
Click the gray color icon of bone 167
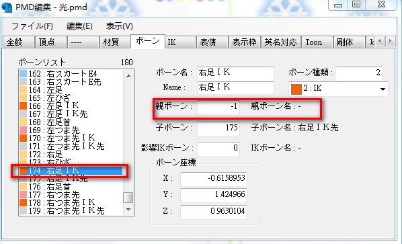pos(24,114)
